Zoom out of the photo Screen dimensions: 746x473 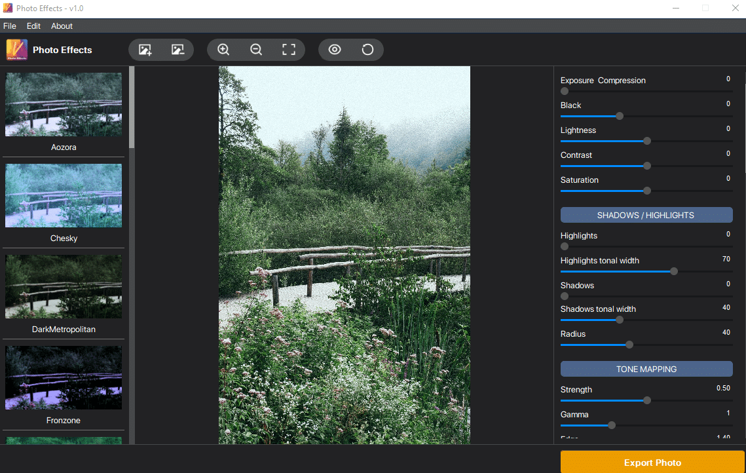(x=256, y=50)
